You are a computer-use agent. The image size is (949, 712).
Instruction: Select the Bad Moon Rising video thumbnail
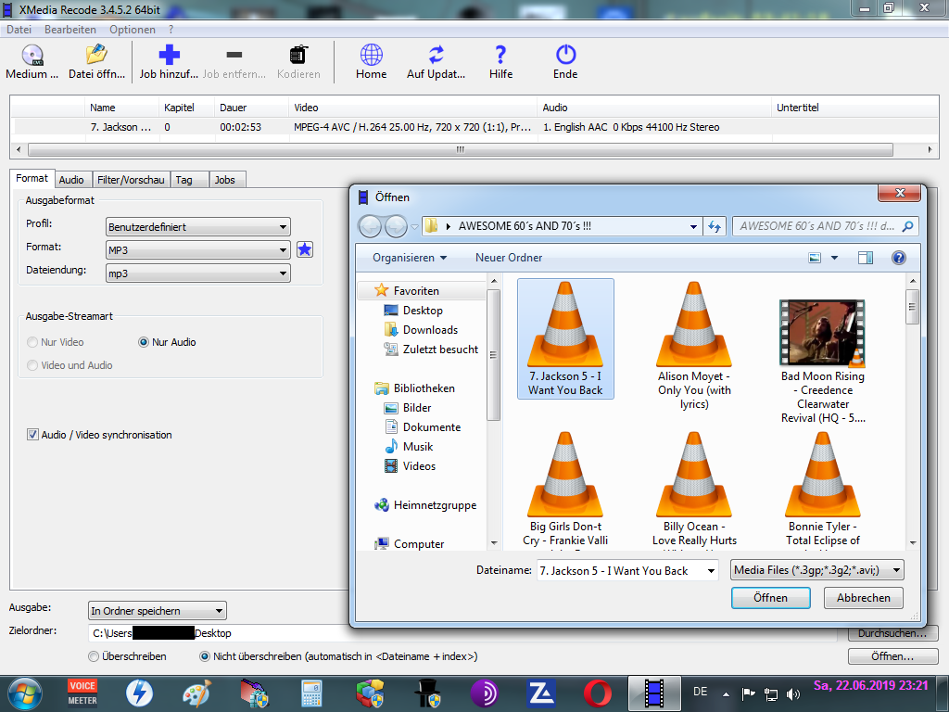pyautogui.click(x=823, y=334)
